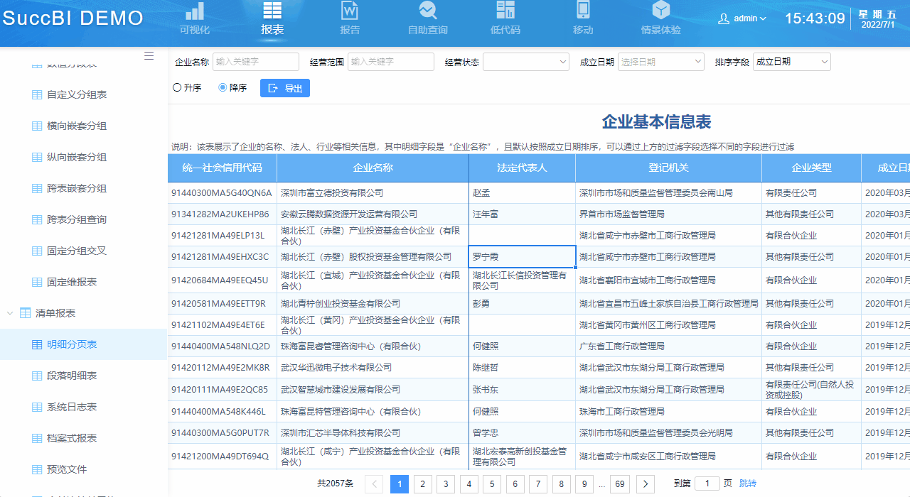Viewport: 910px width, 497px height.
Task: Go to page 5
Action: coord(492,484)
